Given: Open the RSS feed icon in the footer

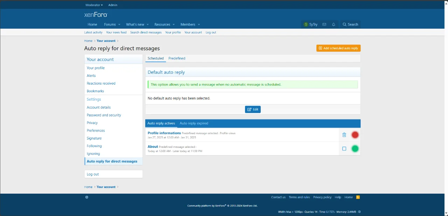Looking at the screenshot, I should 358,197.
